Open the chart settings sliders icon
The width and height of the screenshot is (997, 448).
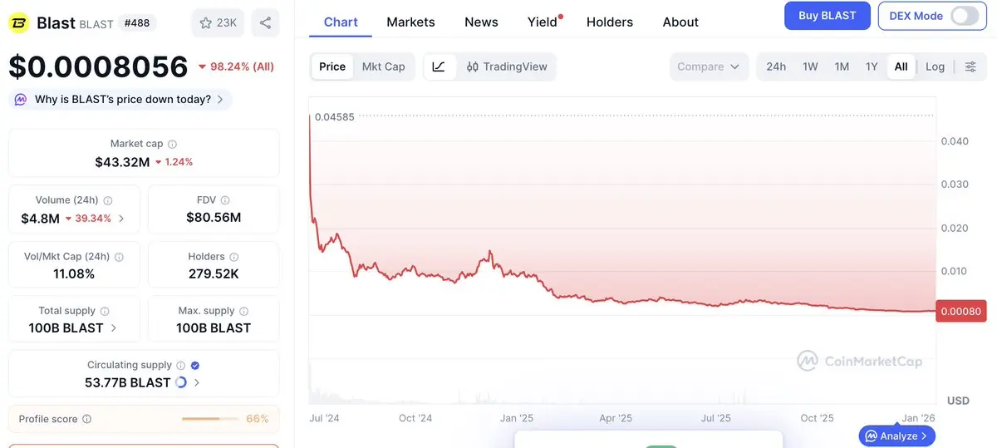[x=970, y=66]
